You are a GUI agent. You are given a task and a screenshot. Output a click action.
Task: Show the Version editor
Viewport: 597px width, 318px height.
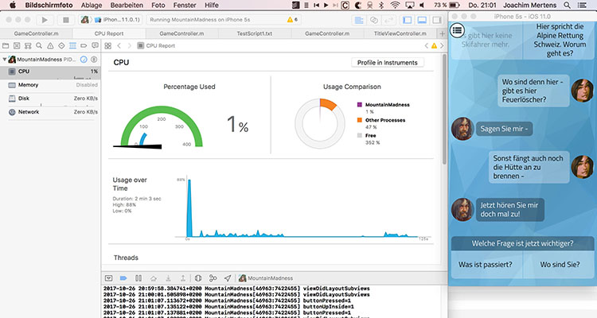tap(388, 20)
